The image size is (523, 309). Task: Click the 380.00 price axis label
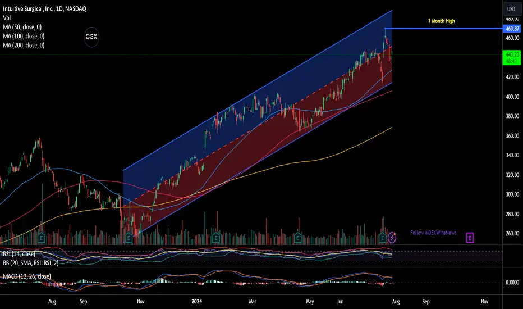512,116
